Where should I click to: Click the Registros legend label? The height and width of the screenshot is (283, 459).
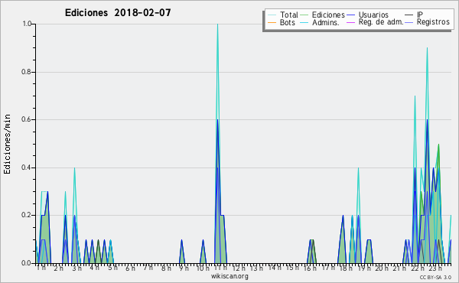(x=433, y=22)
